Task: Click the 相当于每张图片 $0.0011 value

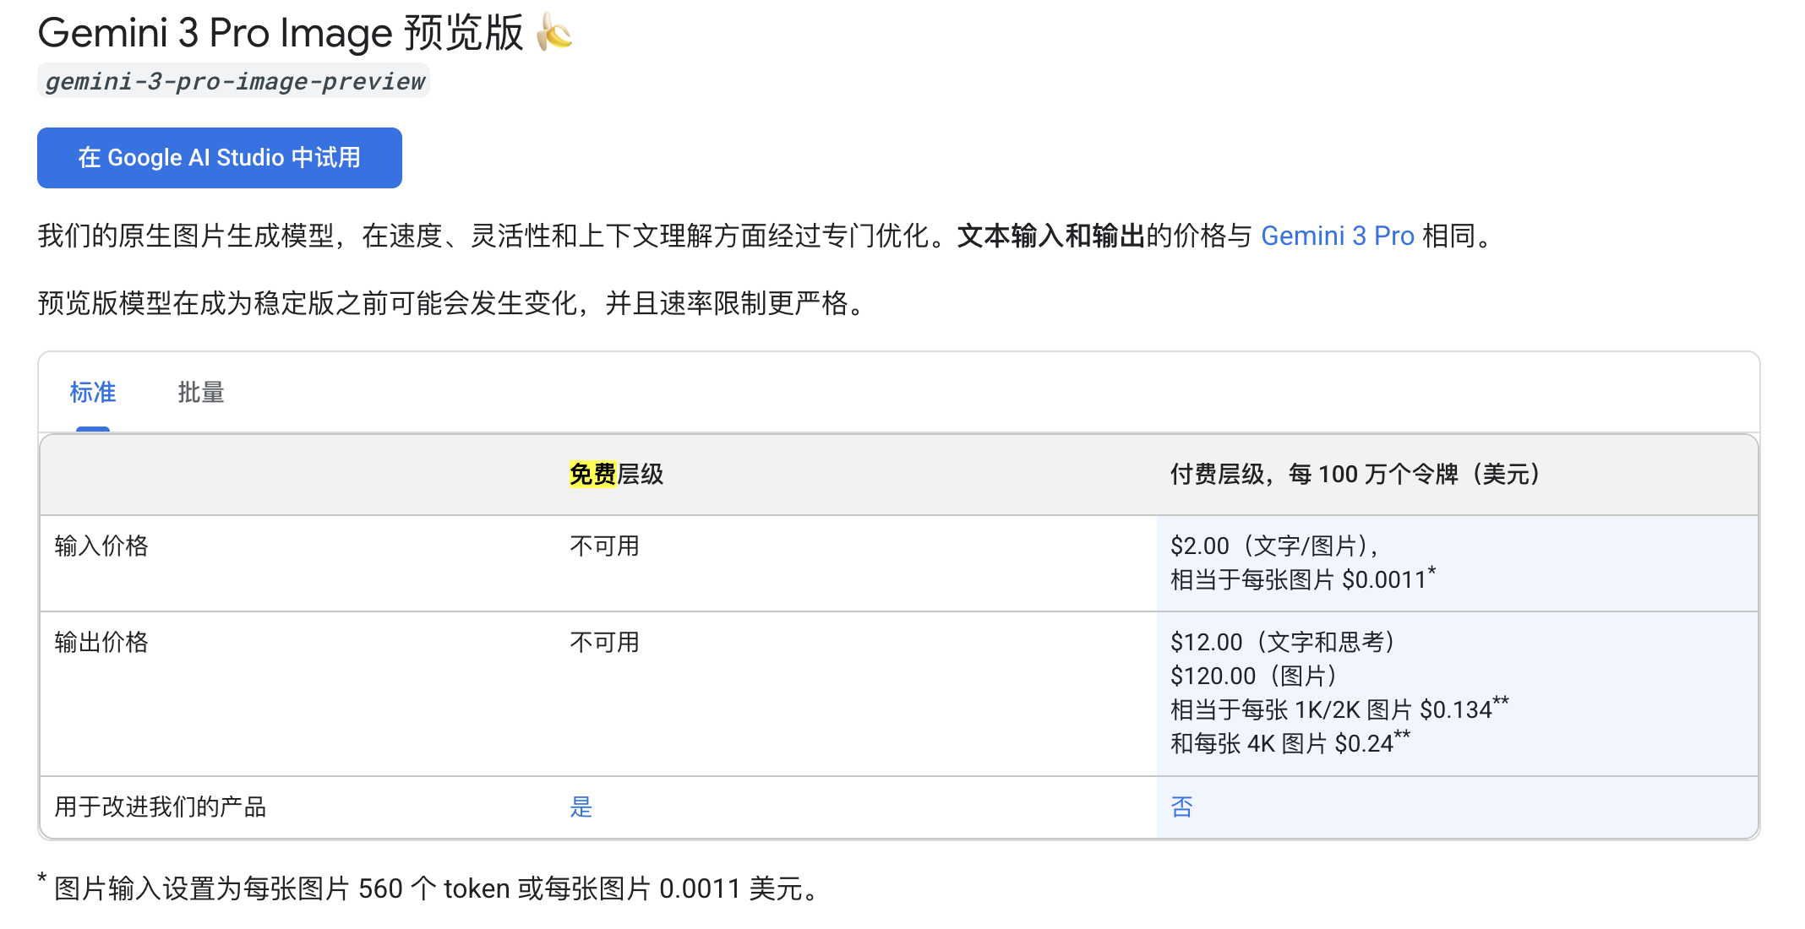Action: (1303, 579)
